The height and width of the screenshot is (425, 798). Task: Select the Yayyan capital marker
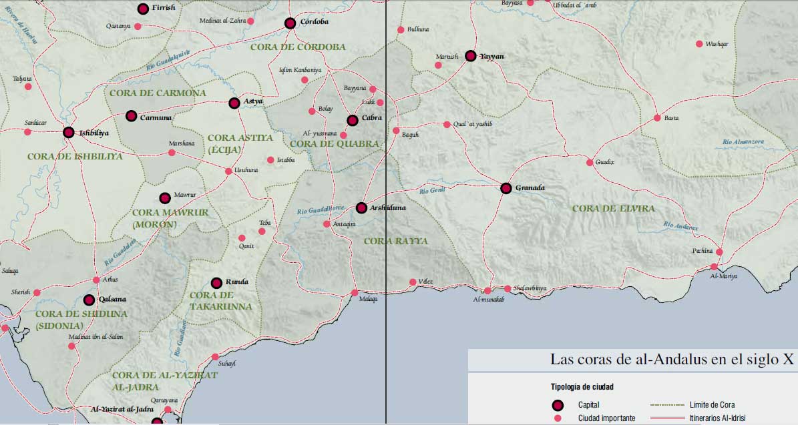click(470, 56)
